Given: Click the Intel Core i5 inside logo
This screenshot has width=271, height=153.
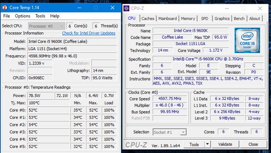Looking at the screenshot, I should (x=247, y=40).
